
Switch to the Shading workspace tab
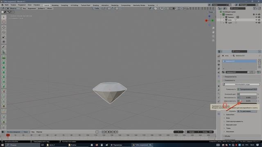pyautogui.click(x=96, y=5)
